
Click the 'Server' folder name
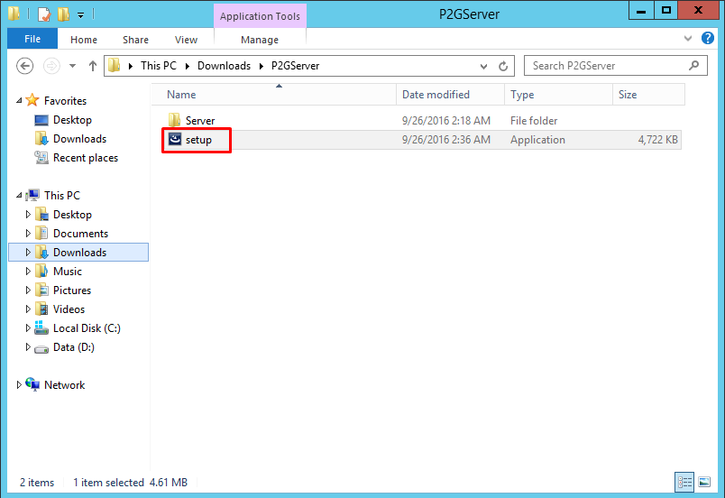tap(200, 121)
